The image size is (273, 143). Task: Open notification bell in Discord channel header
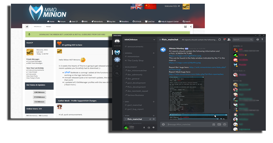(x=220, y=39)
